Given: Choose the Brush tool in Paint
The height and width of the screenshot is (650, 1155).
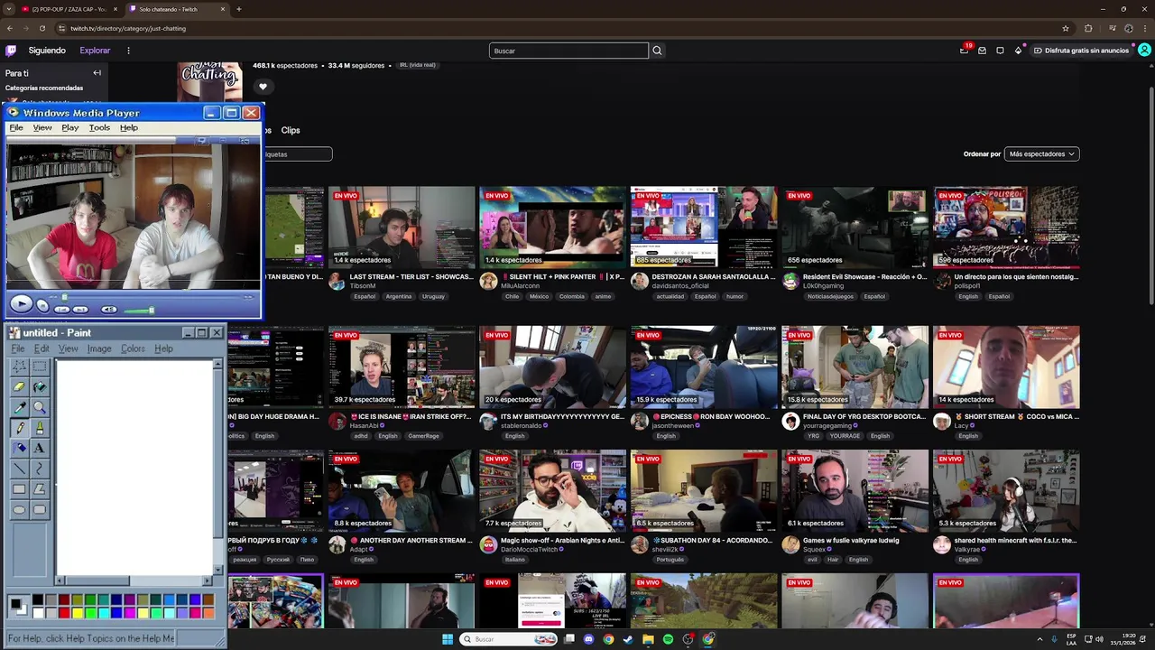Looking at the screenshot, I should 40,428.
